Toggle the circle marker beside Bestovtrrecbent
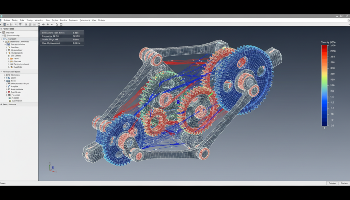350x200 pixels. 9,64
